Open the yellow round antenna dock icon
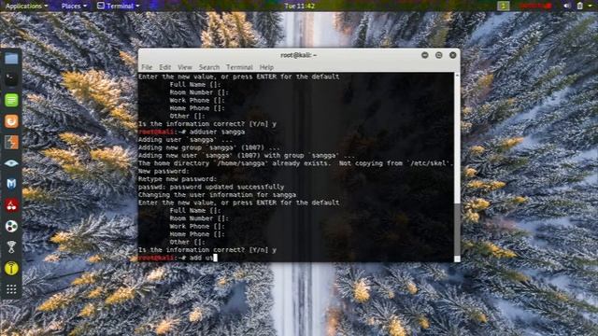The height and width of the screenshot is (336, 598). 11,268
